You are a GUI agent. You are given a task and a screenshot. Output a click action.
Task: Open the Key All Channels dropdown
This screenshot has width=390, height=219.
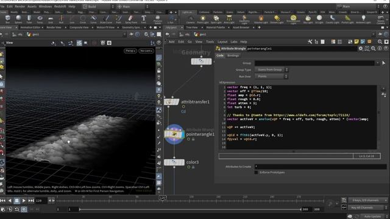click(367, 207)
